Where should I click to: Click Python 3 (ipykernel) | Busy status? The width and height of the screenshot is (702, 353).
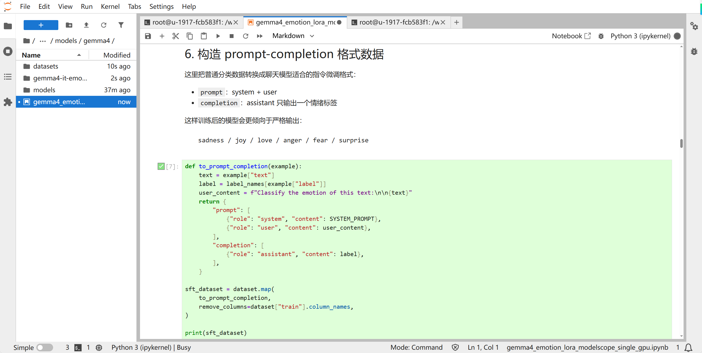[x=151, y=347]
